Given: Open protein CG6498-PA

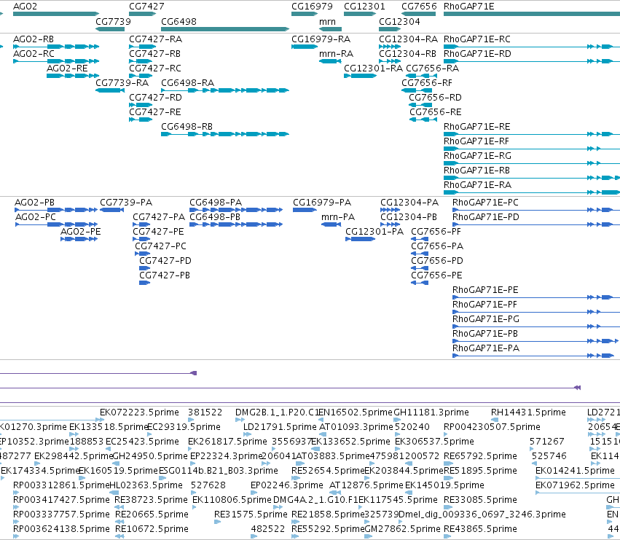Looking at the screenshot, I should tap(216, 203).
